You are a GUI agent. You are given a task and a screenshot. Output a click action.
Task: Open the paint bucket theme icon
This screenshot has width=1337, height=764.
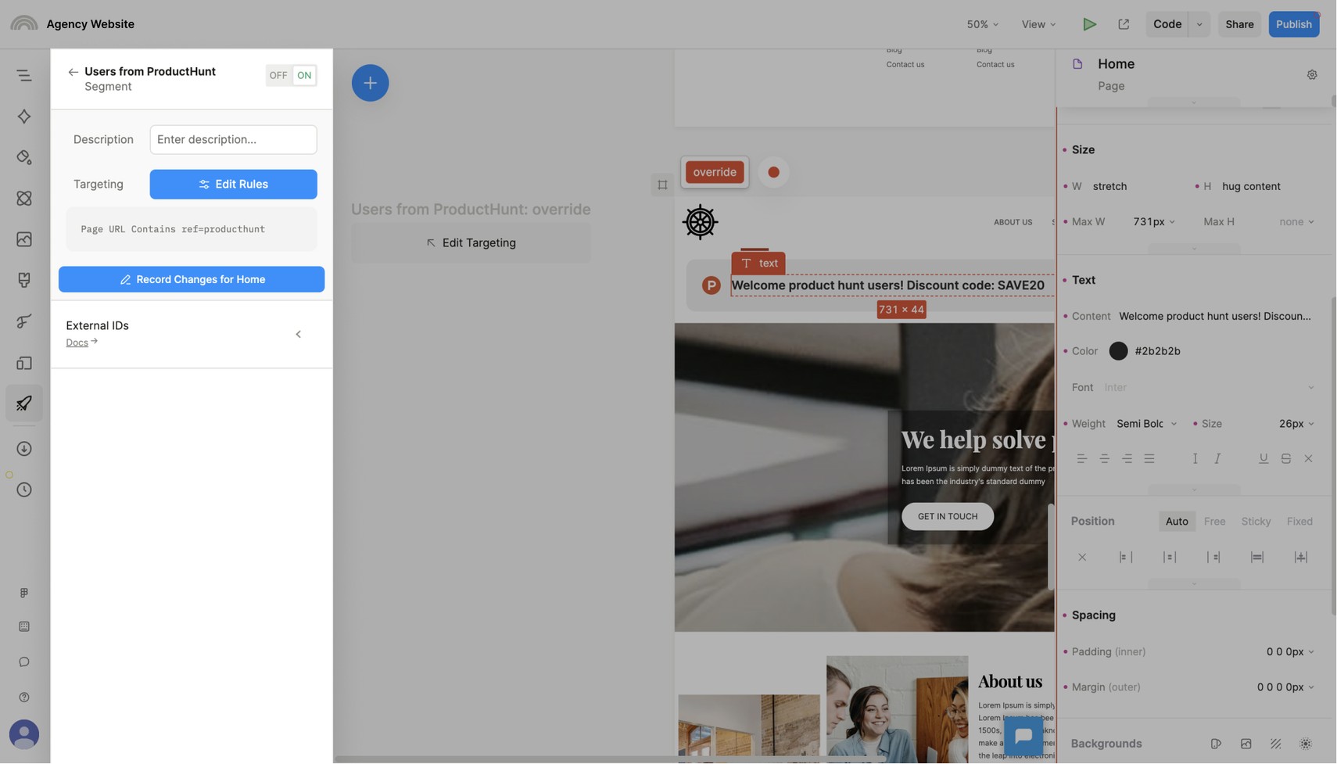(x=24, y=157)
